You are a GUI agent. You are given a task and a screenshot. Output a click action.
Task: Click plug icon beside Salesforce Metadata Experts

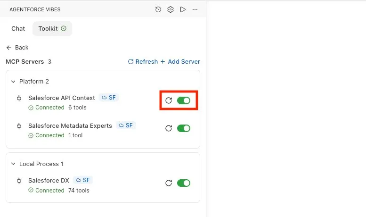[19, 126]
